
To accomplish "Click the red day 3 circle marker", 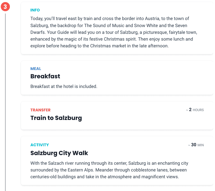I will pos(5,7).
